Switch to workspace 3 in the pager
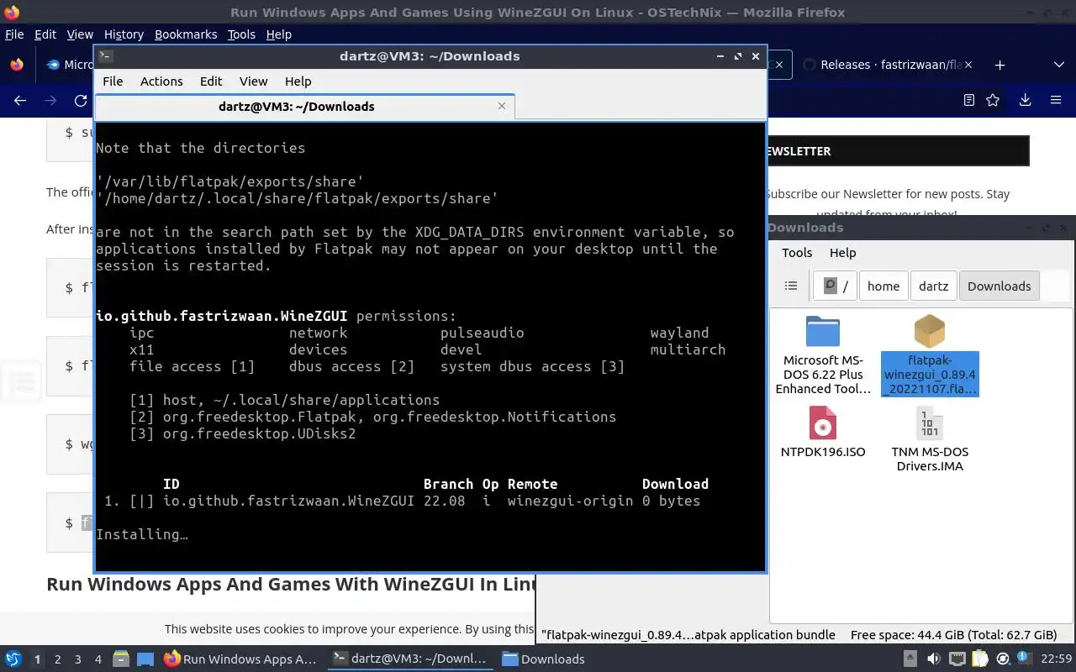The height and width of the screenshot is (672, 1076). 77,659
